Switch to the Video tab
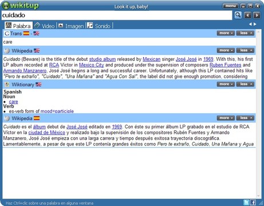264x206 pixels. click(x=45, y=26)
